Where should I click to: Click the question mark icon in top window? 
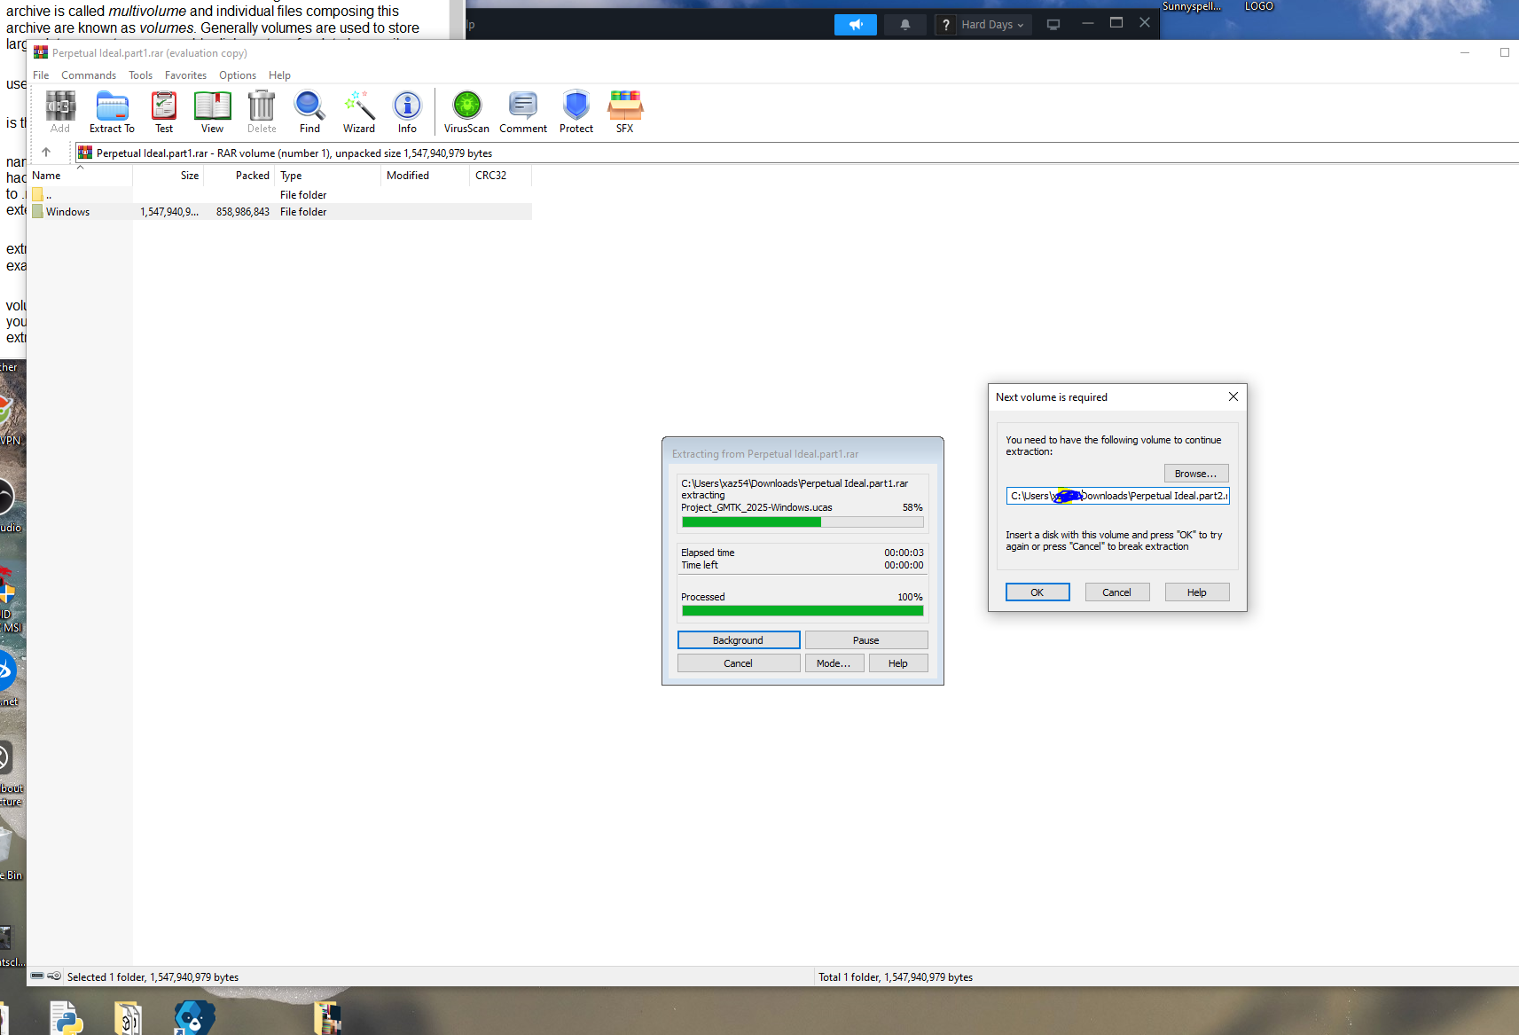click(946, 25)
